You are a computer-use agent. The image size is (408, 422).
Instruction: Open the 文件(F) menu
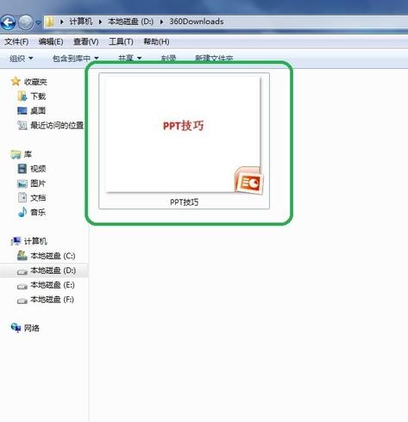click(x=16, y=42)
